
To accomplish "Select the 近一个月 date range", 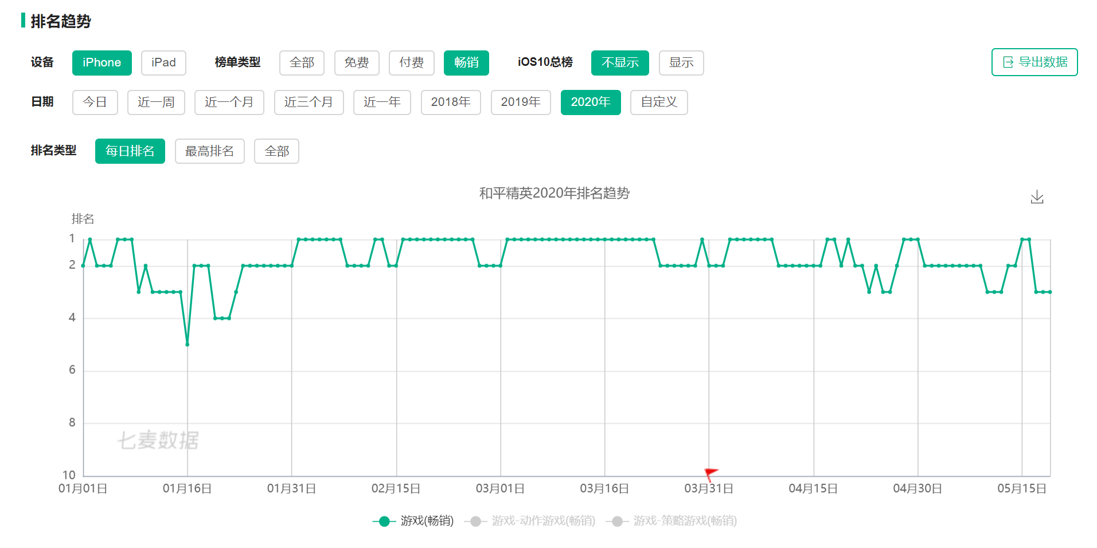I will (229, 102).
